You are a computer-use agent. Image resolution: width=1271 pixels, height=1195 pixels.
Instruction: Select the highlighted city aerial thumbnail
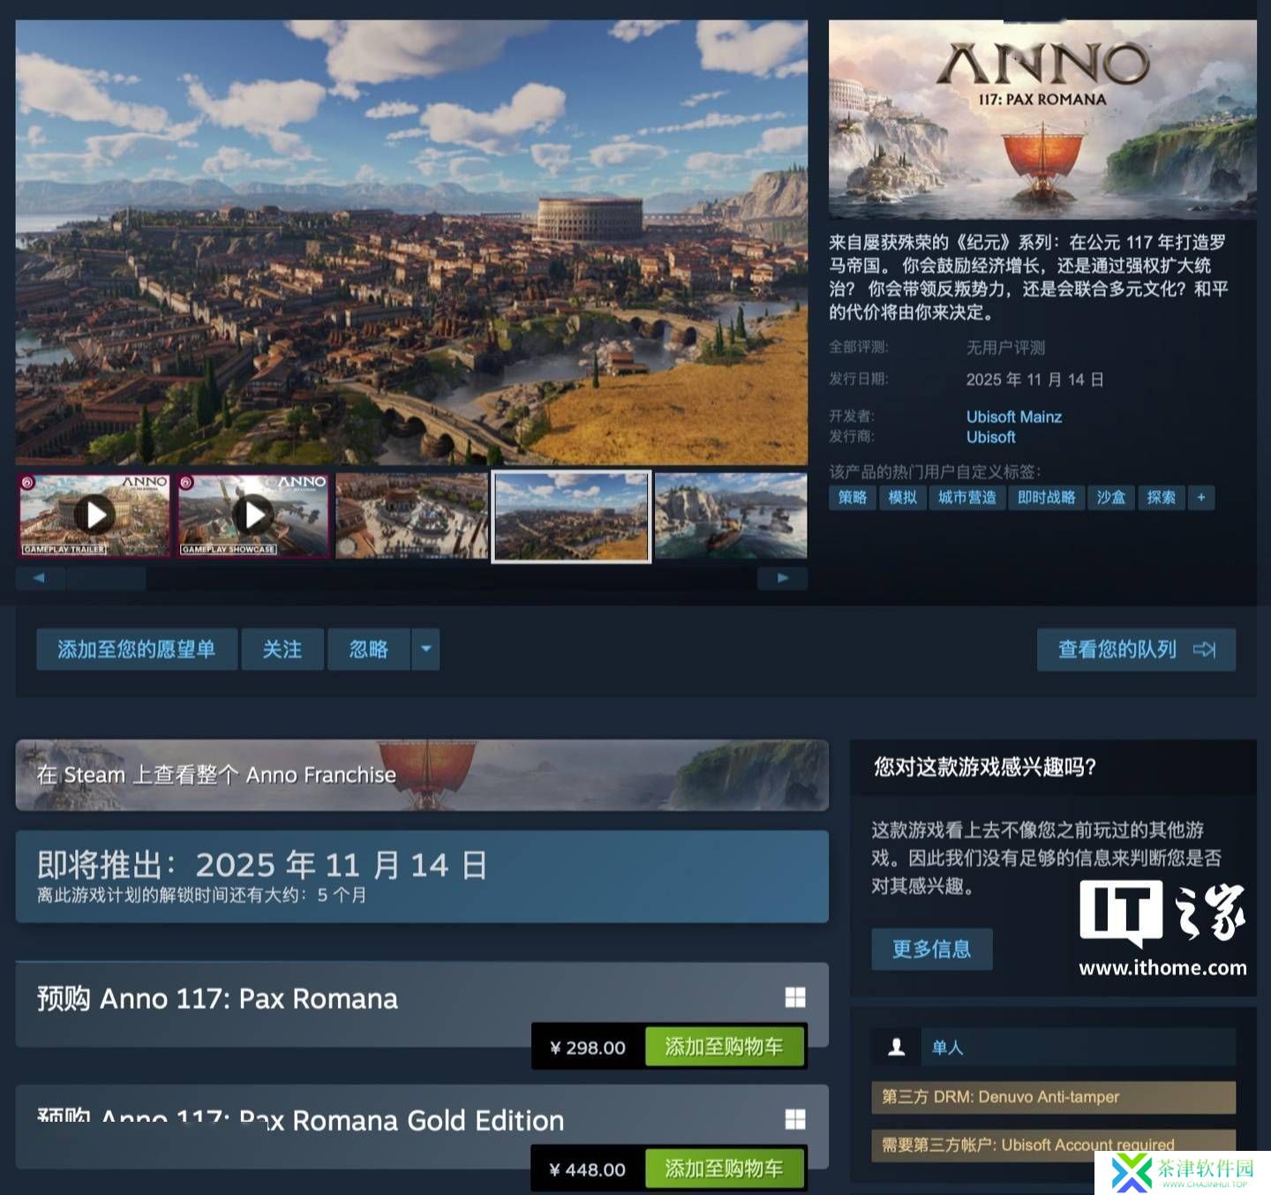[x=571, y=516]
